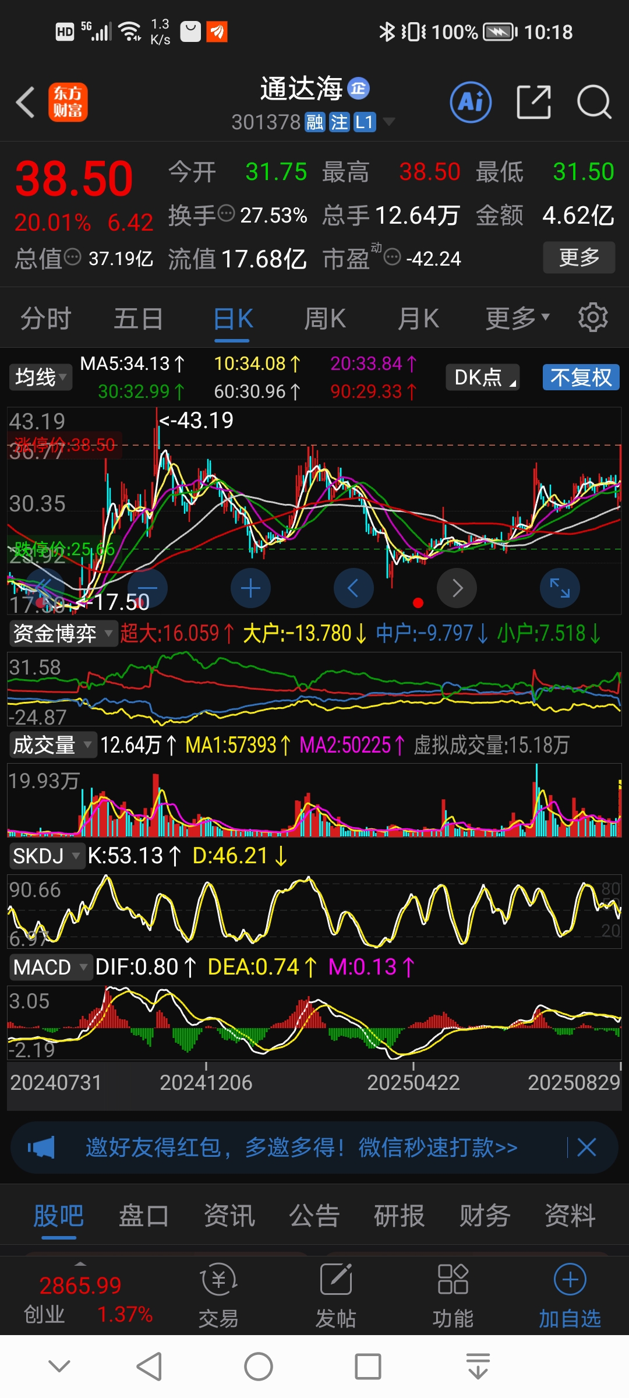The image size is (629, 1398).
Task: Tap the 注 registration badge
Action: [339, 122]
